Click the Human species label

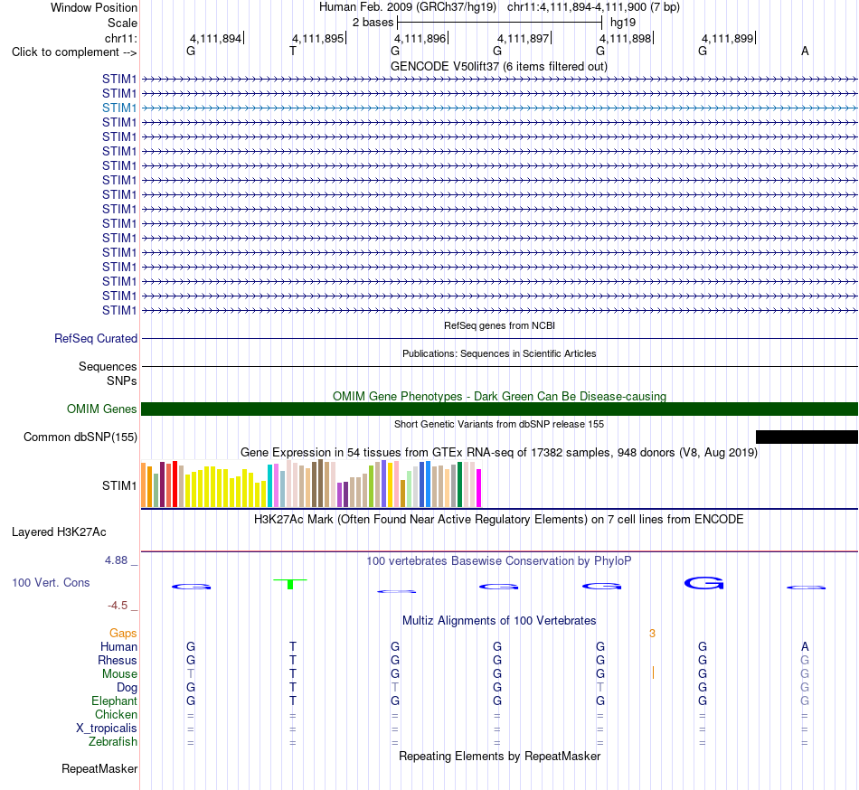point(118,647)
